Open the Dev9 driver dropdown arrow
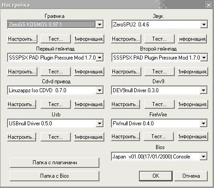 (203, 90)
